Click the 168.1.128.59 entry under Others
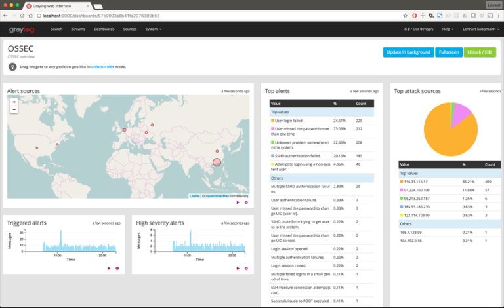This screenshot has height=308, width=504. click(411, 232)
